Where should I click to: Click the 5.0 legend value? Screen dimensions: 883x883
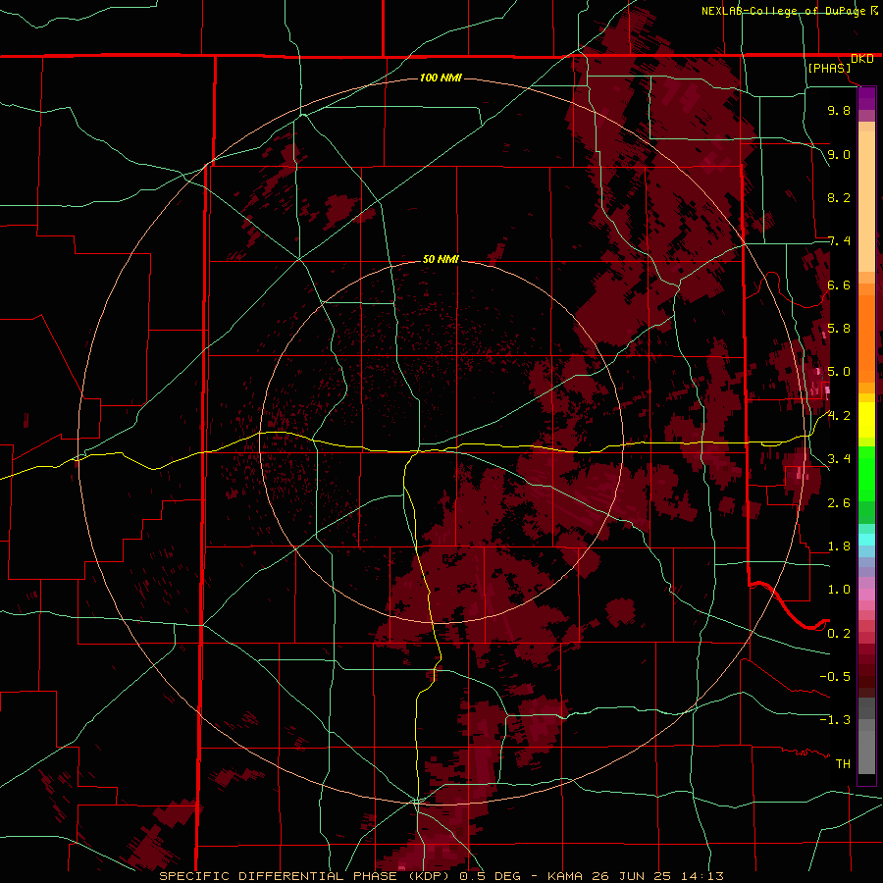coord(839,372)
